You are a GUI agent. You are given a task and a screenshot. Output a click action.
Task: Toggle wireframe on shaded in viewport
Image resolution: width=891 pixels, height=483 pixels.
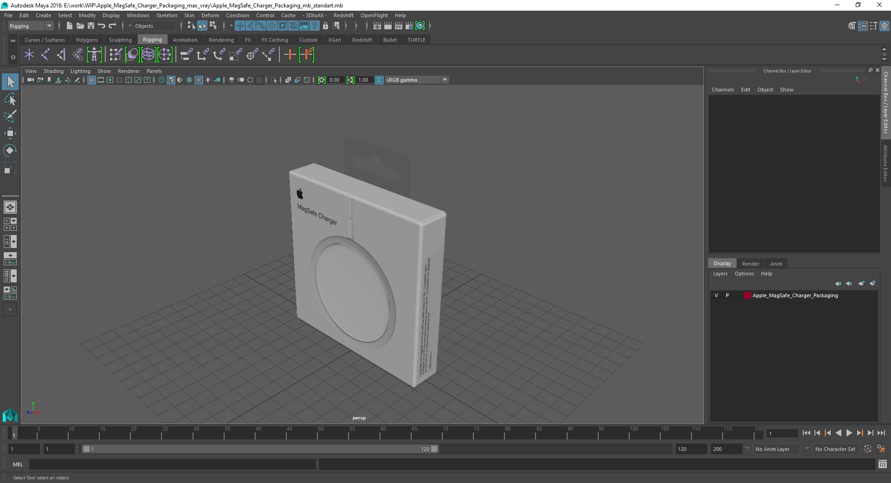coord(189,80)
